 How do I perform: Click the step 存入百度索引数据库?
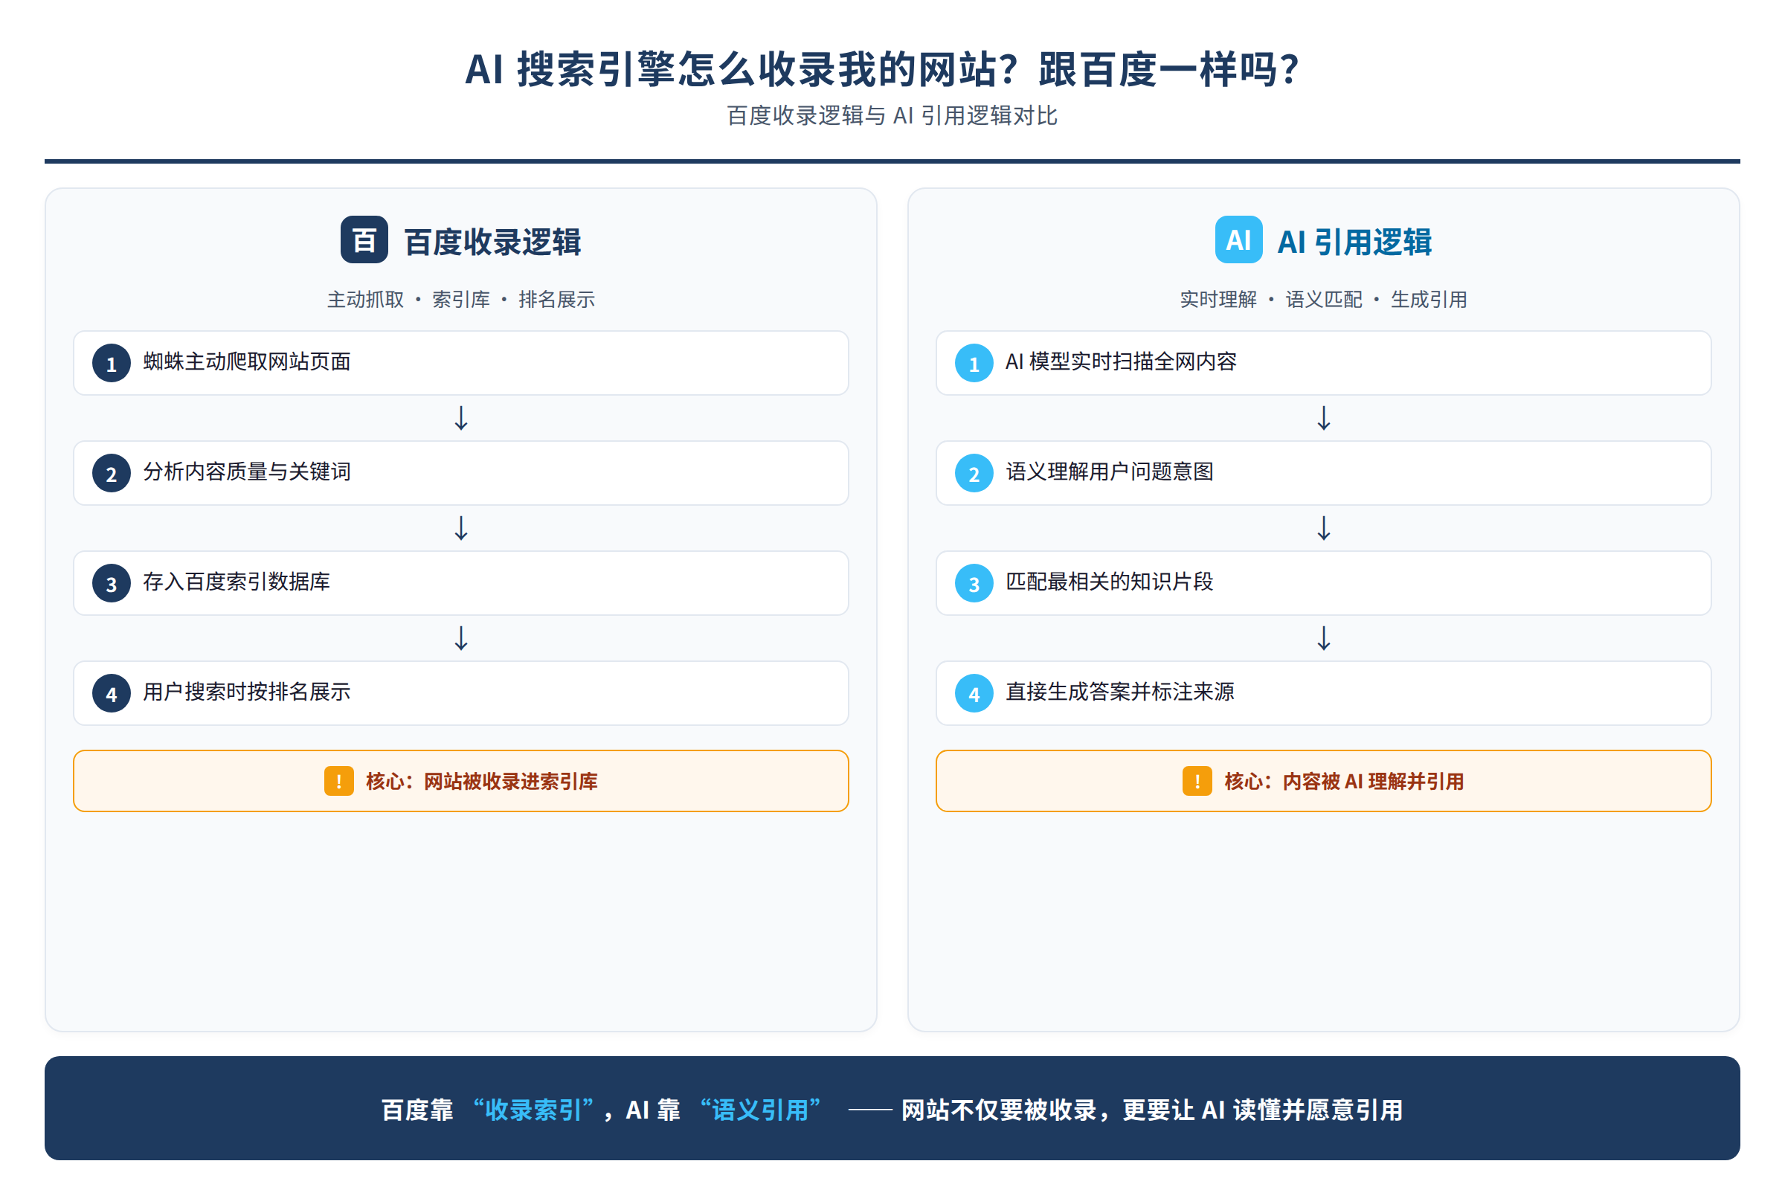(x=460, y=583)
